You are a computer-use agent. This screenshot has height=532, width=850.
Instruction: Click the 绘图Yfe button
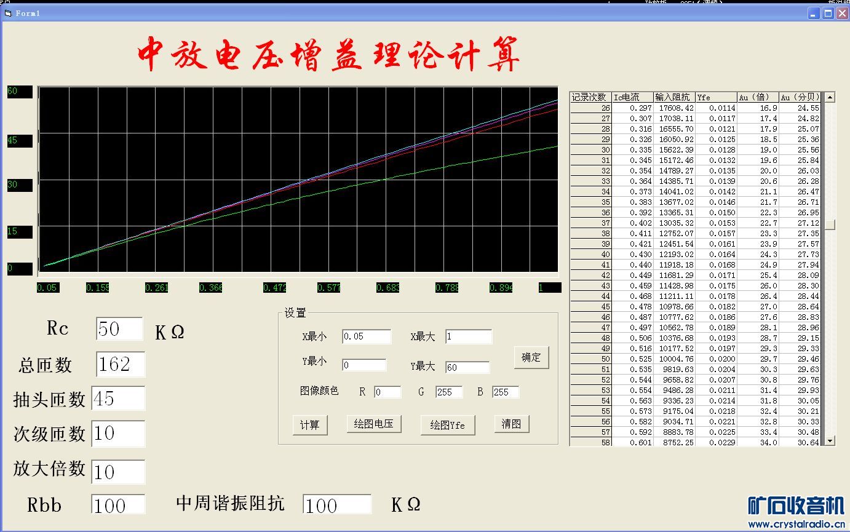[x=447, y=425]
